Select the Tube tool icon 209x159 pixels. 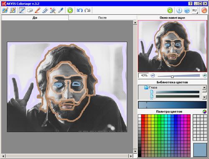[45, 10]
